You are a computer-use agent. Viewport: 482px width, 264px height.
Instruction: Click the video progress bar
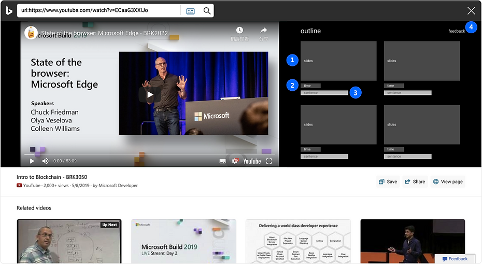click(149, 155)
